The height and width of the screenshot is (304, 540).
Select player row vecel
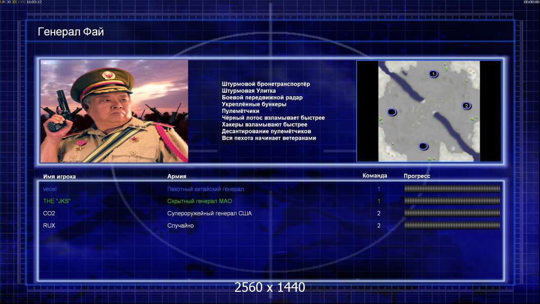point(271,189)
